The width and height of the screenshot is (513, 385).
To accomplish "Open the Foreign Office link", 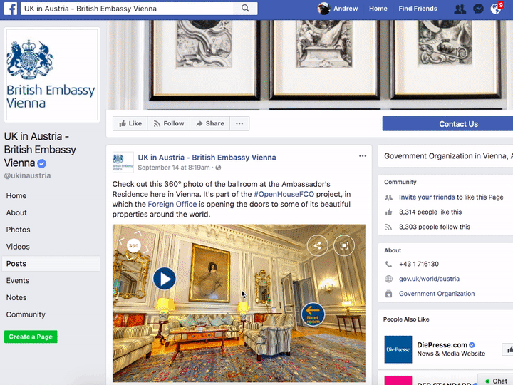I will tap(172, 205).
